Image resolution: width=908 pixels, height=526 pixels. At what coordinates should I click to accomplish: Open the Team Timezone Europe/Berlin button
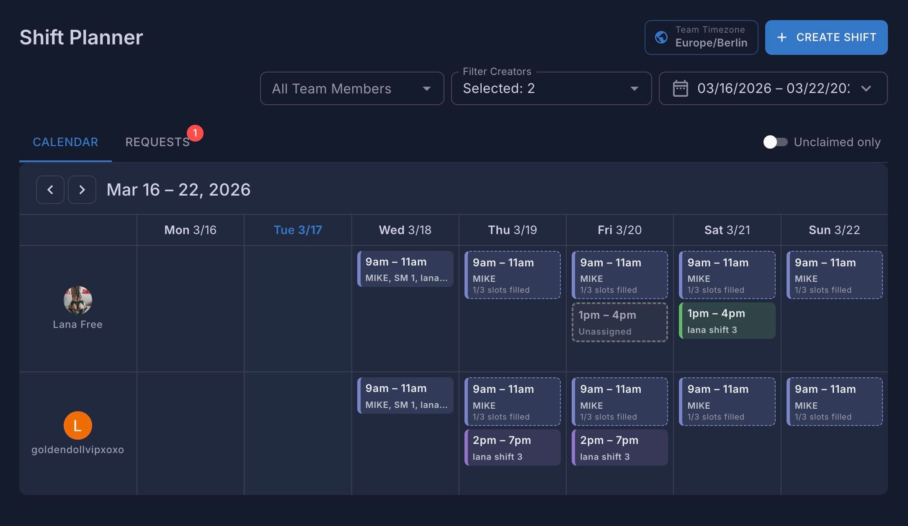click(x=701, y=37)
